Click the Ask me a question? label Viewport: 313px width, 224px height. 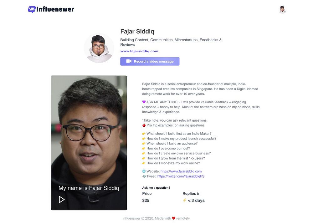coord(156,188)
